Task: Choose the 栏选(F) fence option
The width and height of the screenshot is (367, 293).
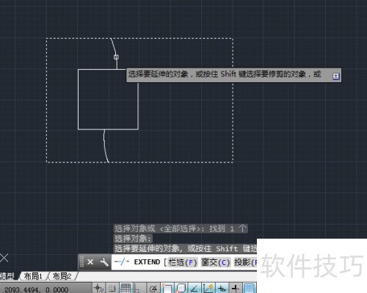Action: click(x=183, y=262)
